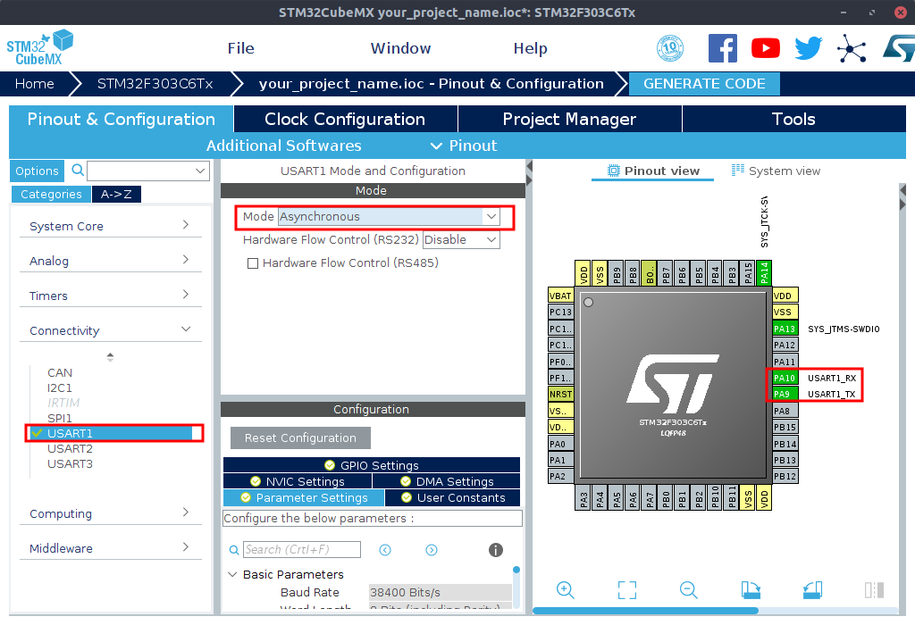Screen dimensions: 915x625
Task: Select USART1 in the Connectivity list
Action: pyautogui.click(x=71, y=433)
